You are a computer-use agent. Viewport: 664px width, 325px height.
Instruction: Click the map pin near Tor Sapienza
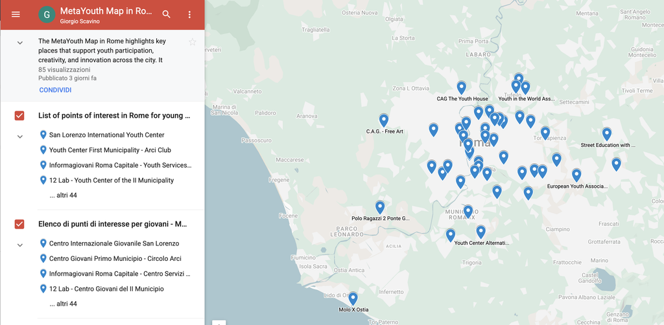(x=545, y=133)
